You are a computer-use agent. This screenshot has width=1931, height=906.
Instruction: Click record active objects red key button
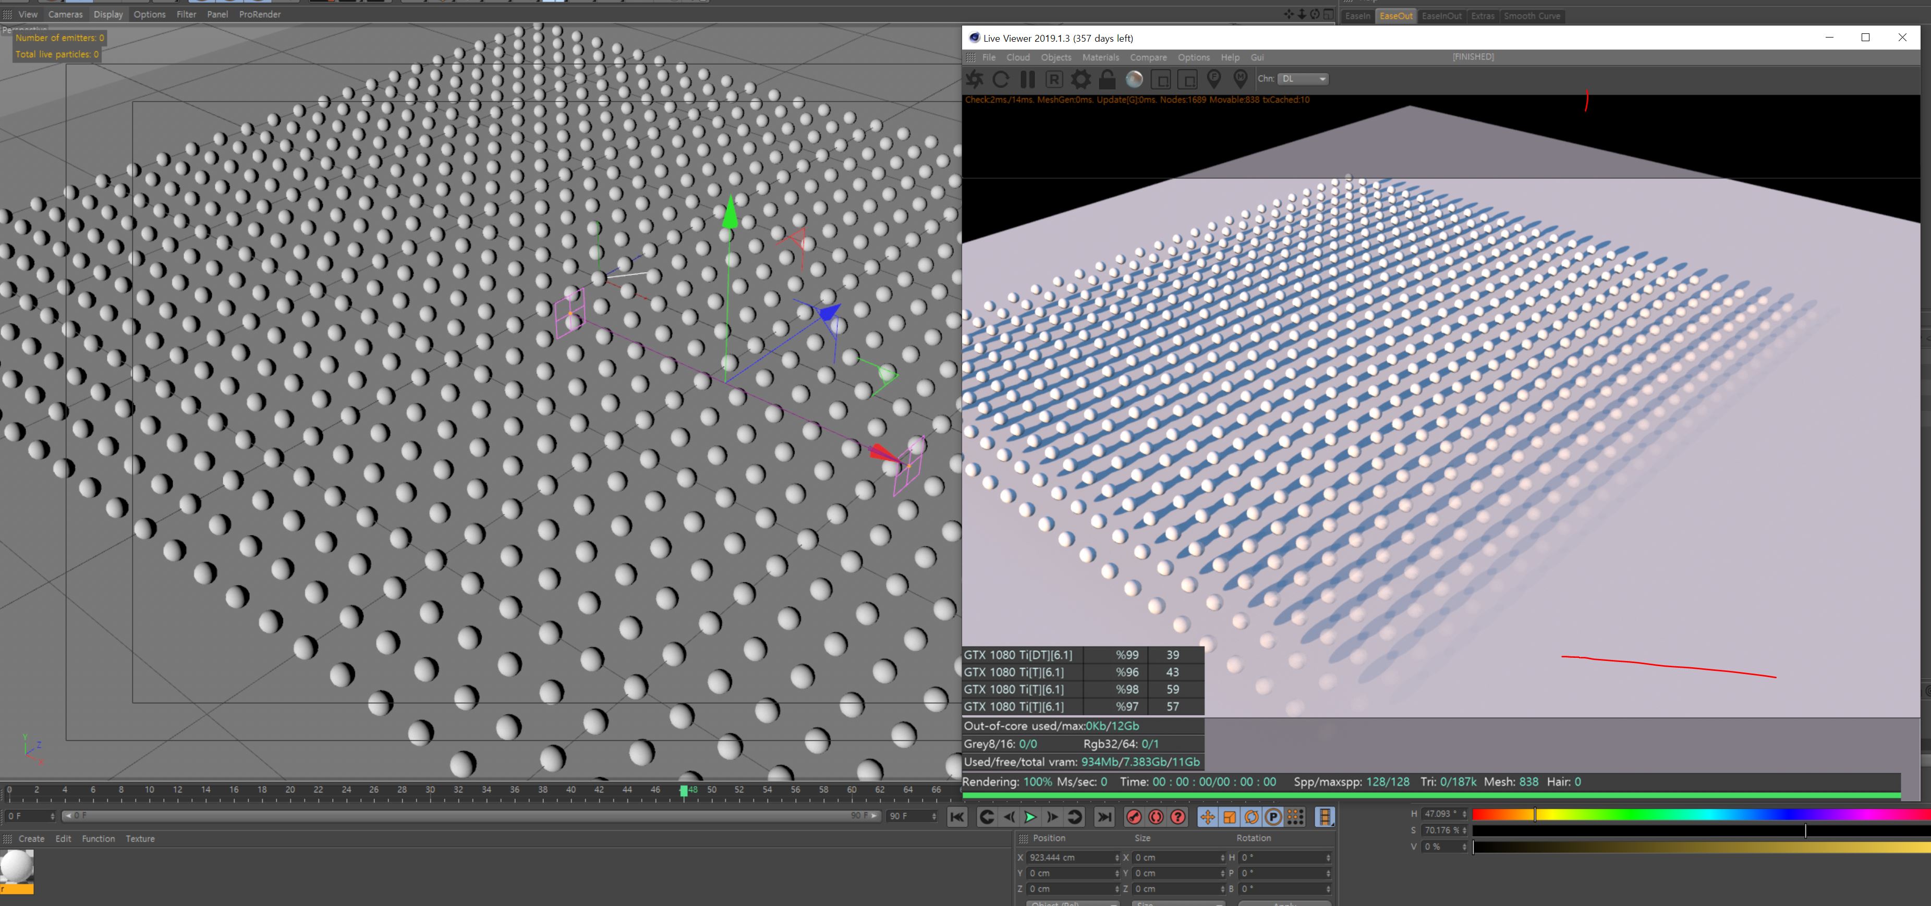(x=1134, y=817)
